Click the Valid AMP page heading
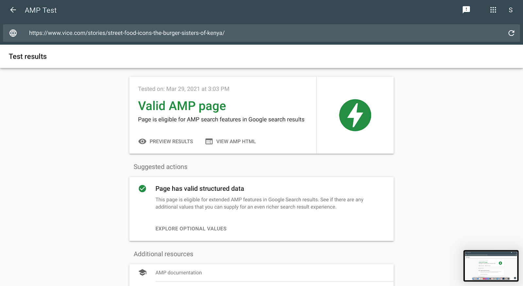The width and height of the screenshot is (523, 286). pos(182,106)
